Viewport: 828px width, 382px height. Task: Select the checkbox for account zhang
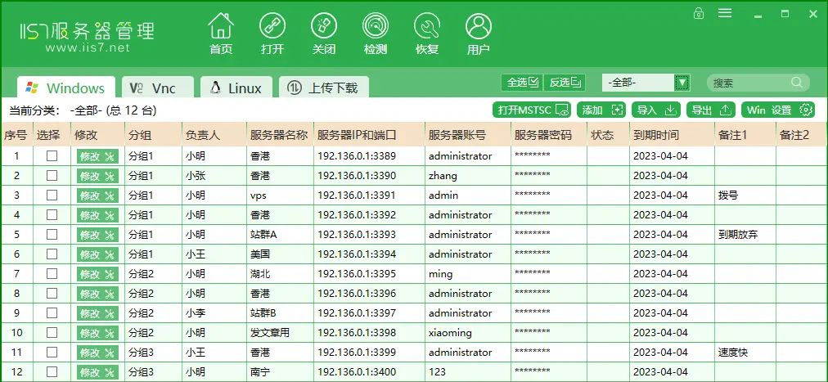tap(52, 175)
